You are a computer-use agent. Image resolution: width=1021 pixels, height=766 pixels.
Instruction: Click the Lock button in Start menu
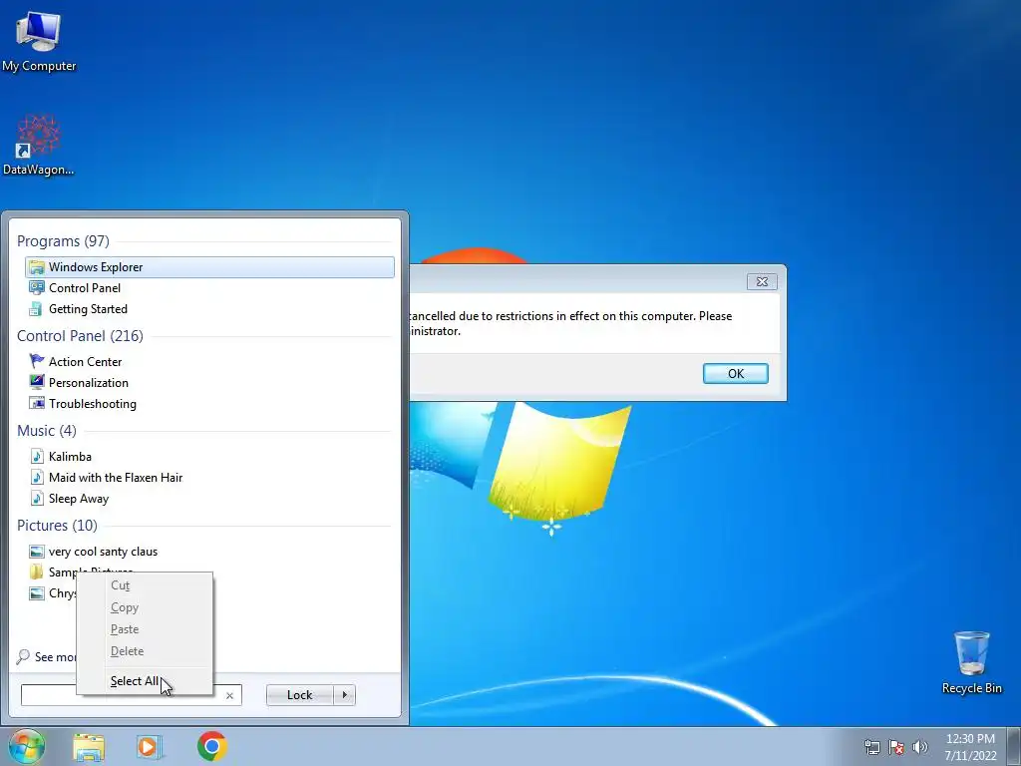(299, 695)
